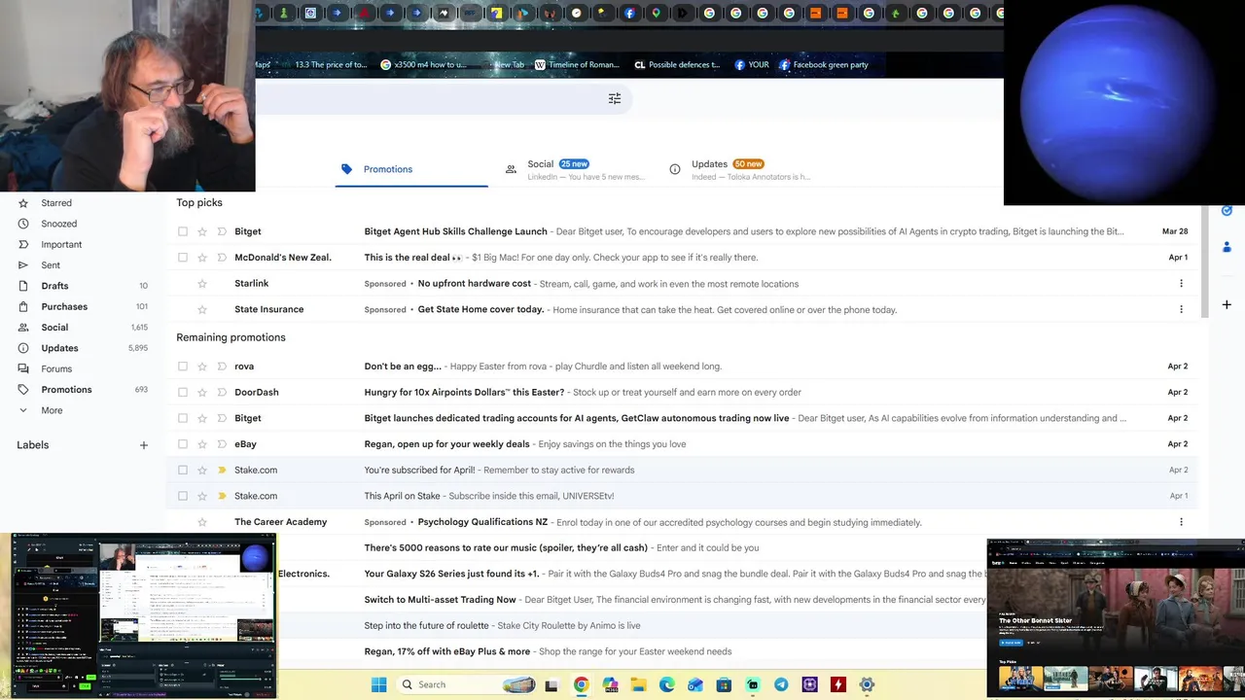Select checkbox for 'This April on Stake' email

pyautogui.click(x=183, y=496)
